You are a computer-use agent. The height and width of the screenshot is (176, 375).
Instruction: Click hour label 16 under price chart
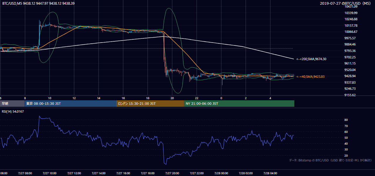tap(123, 98)
